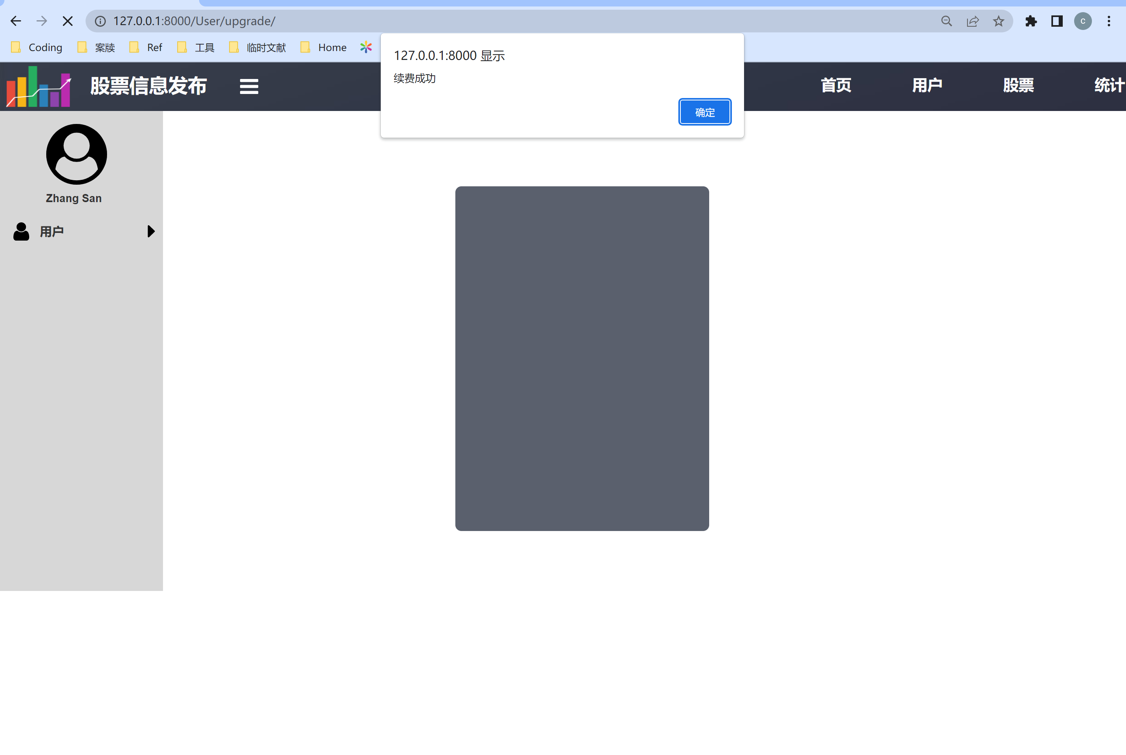
Task: Click the stock chart logo icon
Action: click(x=39, y=87)
